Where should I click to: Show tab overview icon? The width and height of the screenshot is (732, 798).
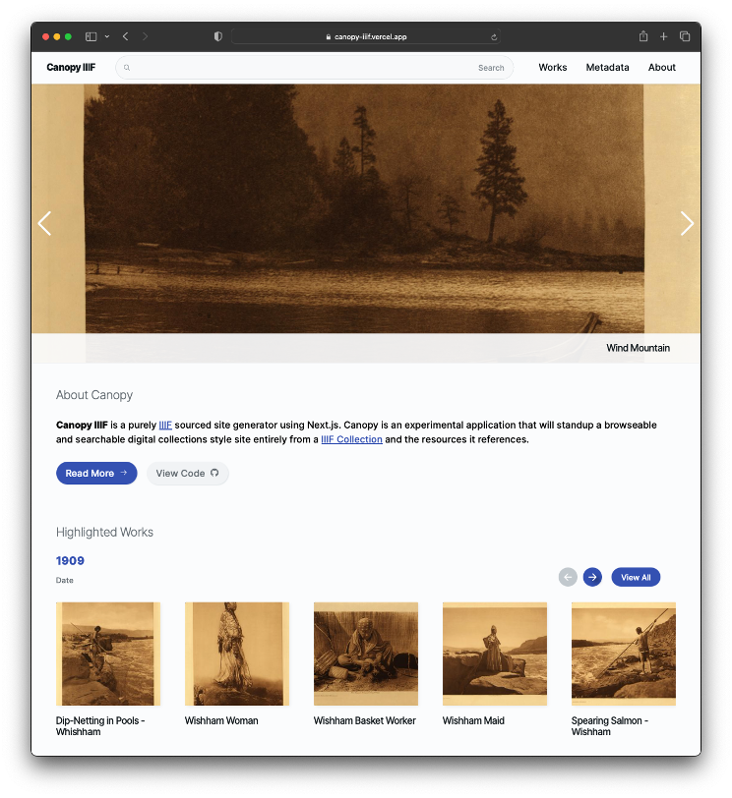coord(685,36)
